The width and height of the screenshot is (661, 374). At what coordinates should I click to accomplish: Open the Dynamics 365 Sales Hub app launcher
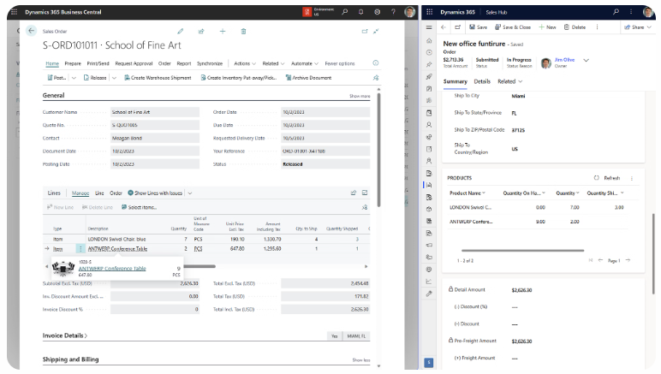[430, 12]
